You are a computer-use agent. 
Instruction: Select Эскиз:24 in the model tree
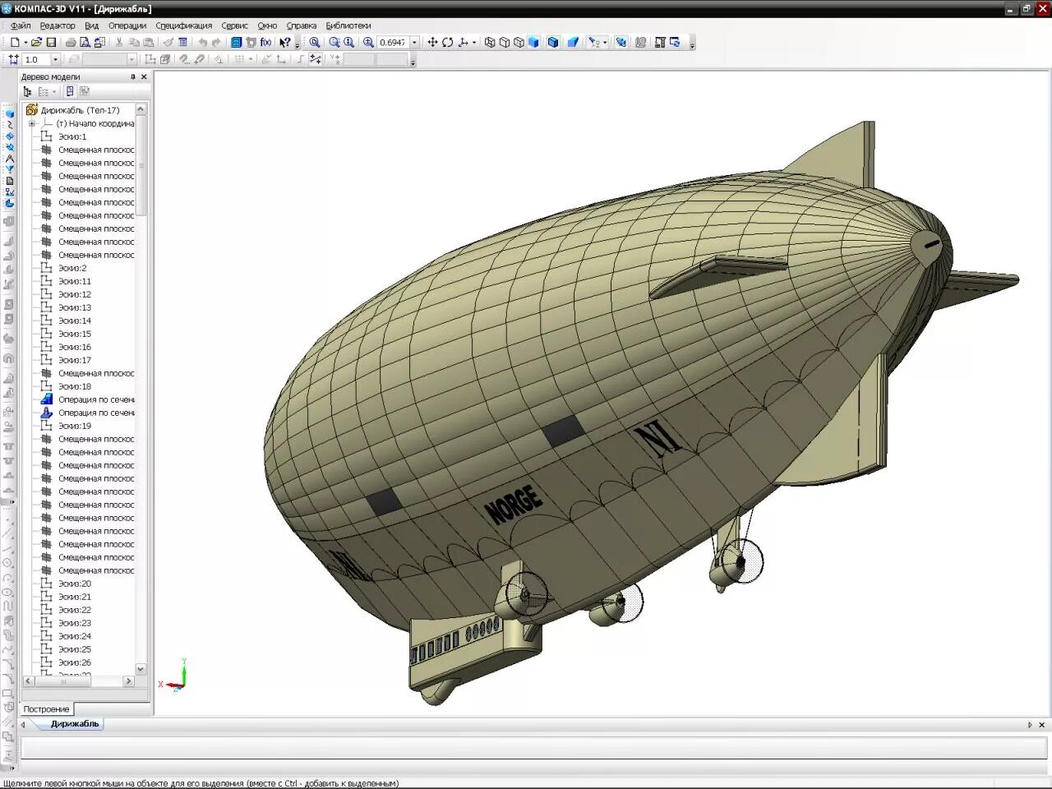75,636
